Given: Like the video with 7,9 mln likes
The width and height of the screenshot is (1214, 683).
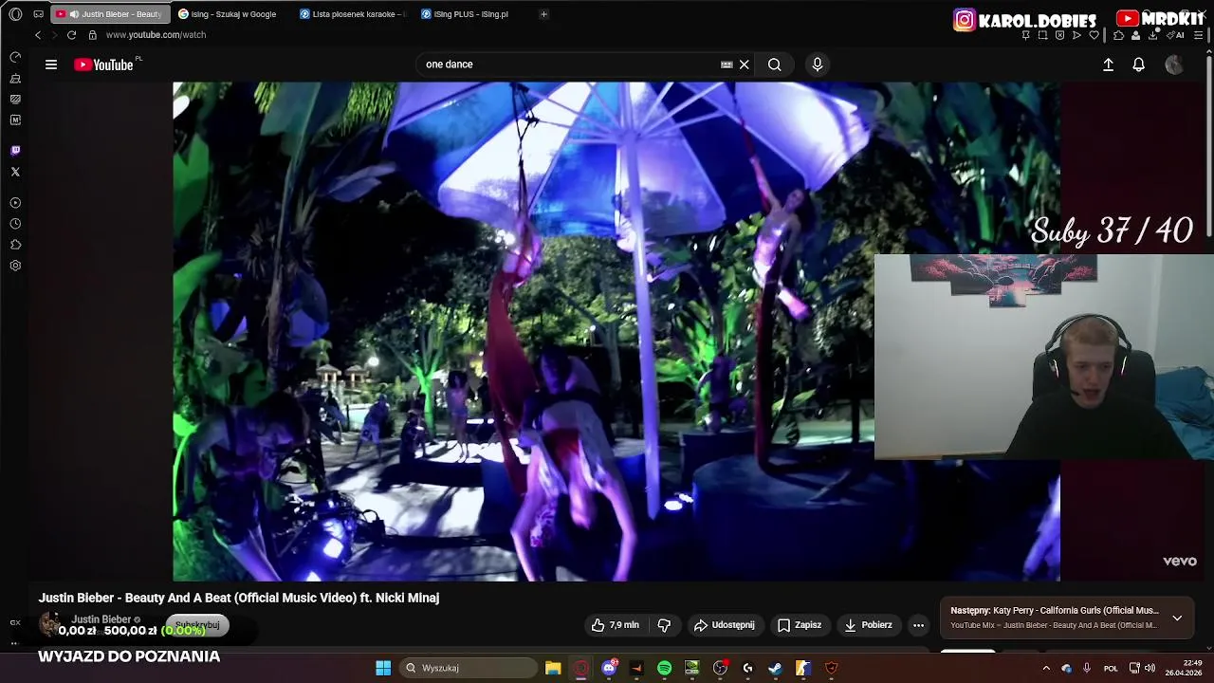Looking at the screenshot, I should click(x=615, y=625).
